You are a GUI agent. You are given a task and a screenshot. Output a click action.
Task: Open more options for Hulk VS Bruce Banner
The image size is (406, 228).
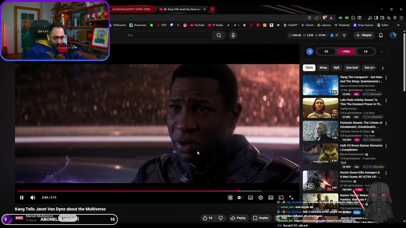tap(386, 146)
